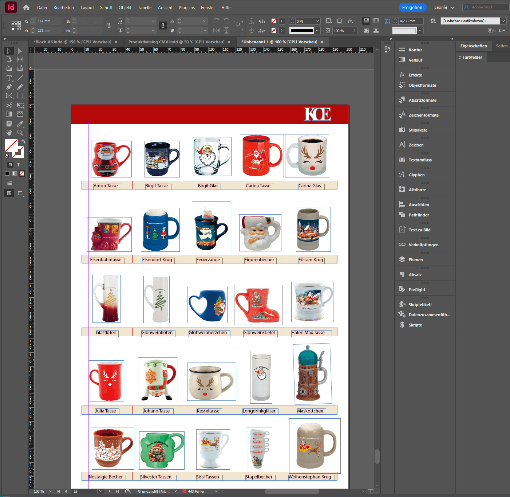Enable wrap around bounding box text wrap
This screenshot has width=510, height=497.
click(376, 21)
